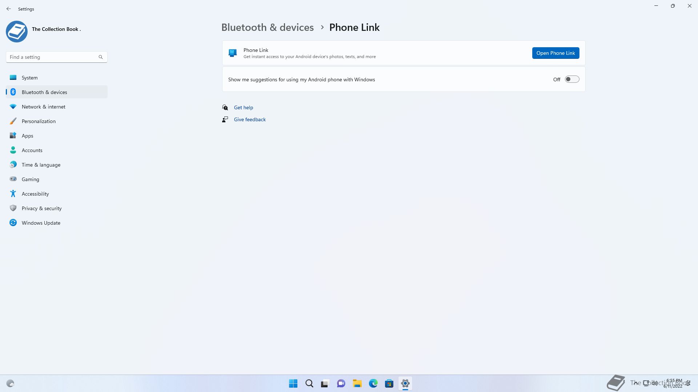Toggle Android phone suggestions switch
Image resolution: width=698 pixels, height=392 pixels.
571,79
